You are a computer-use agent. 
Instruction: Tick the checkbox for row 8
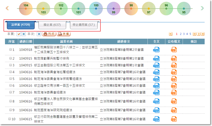[x=10, y=101]
